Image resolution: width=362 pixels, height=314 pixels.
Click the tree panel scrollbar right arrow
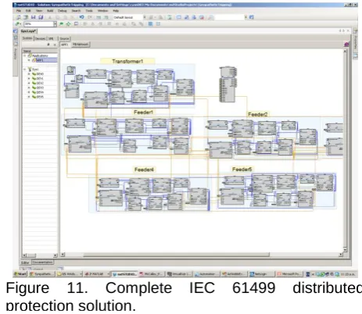point(55,255)
